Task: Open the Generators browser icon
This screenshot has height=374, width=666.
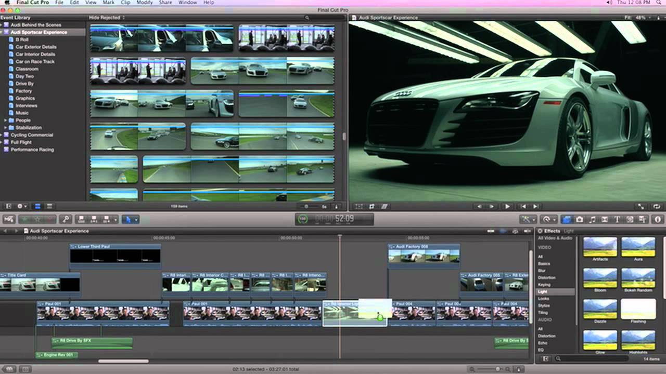Action: [630, 219]
